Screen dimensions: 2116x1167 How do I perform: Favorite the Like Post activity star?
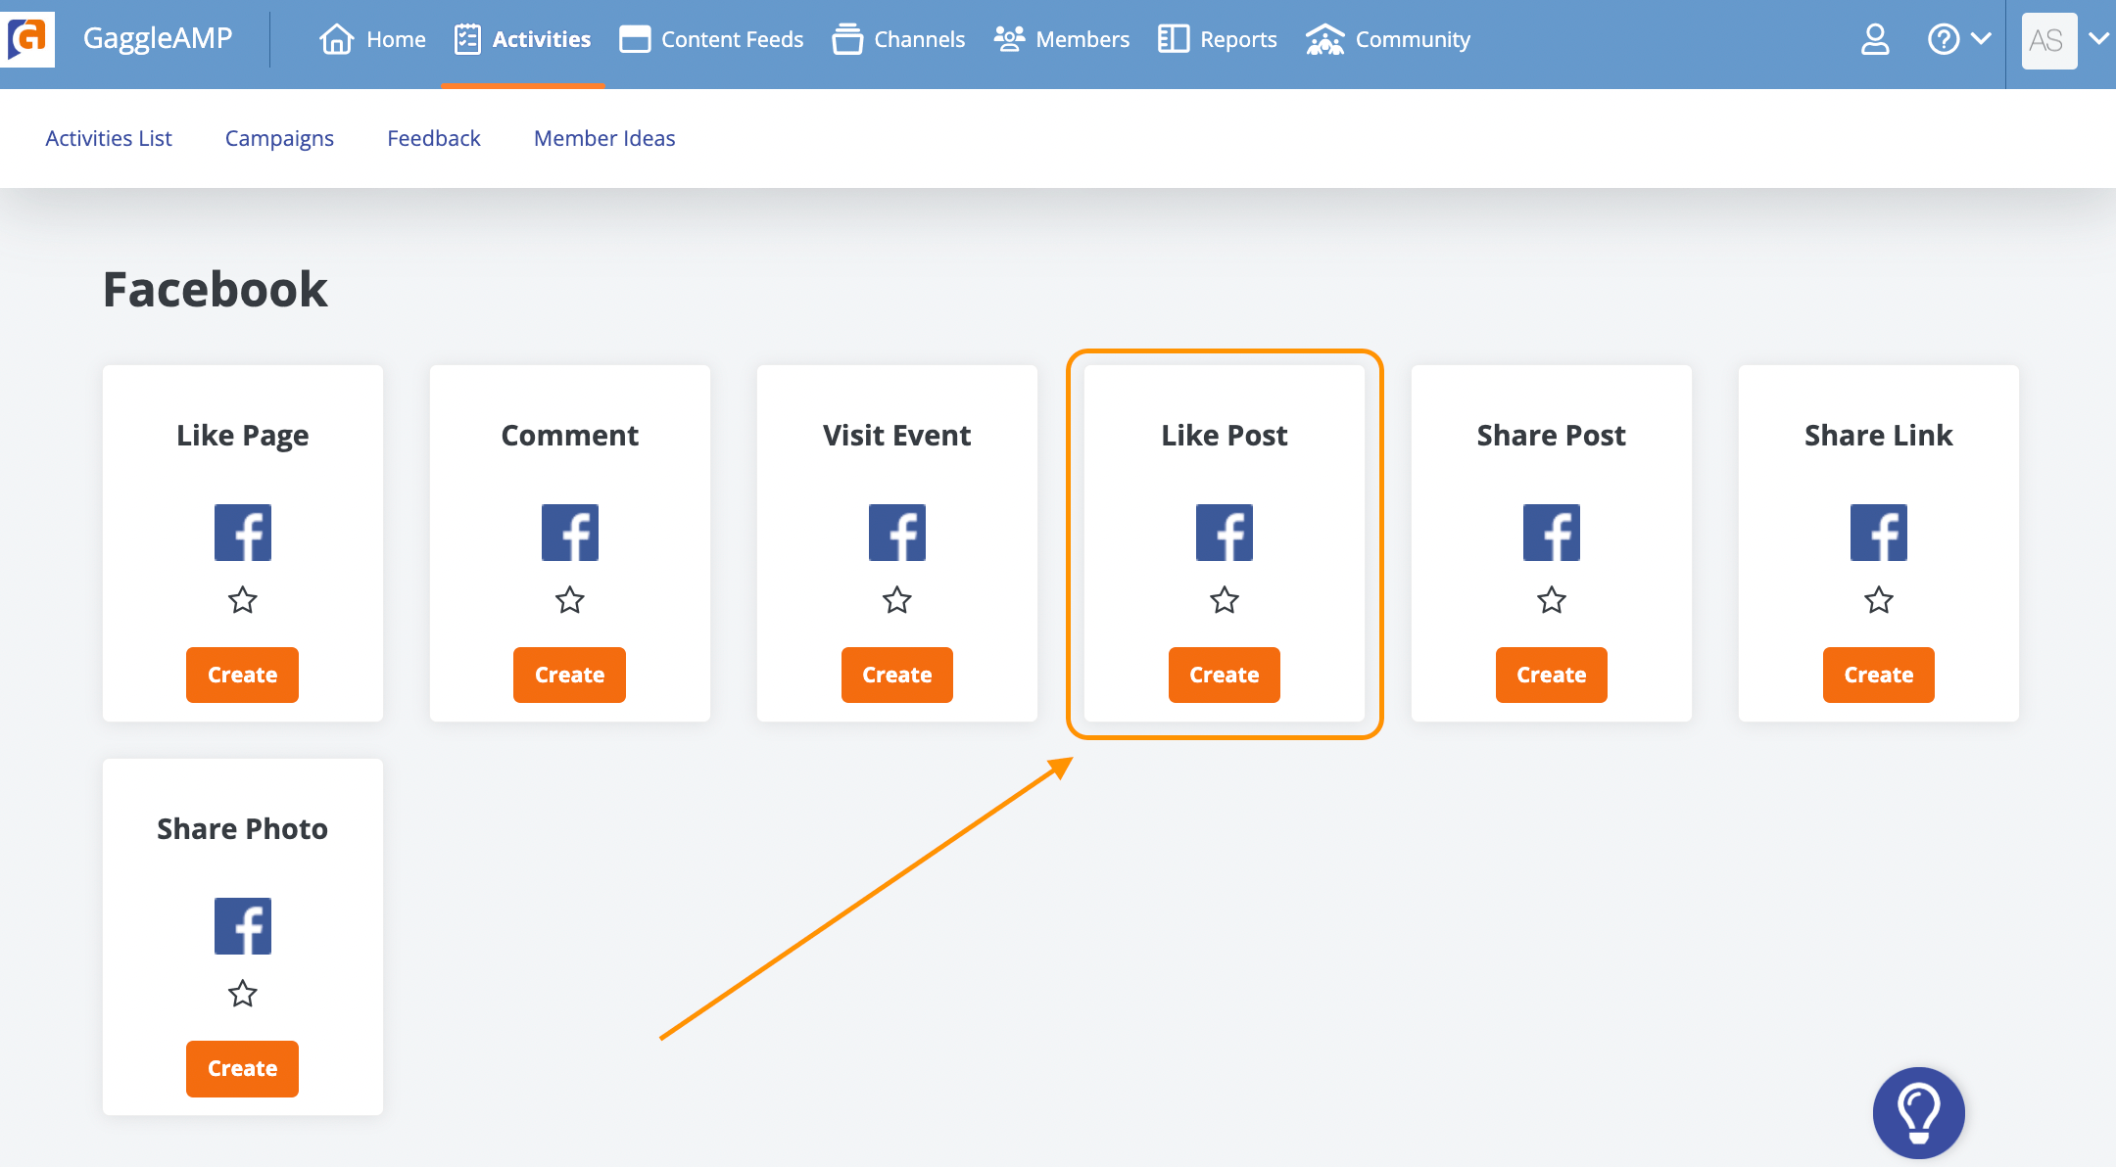click(1224, 600)
